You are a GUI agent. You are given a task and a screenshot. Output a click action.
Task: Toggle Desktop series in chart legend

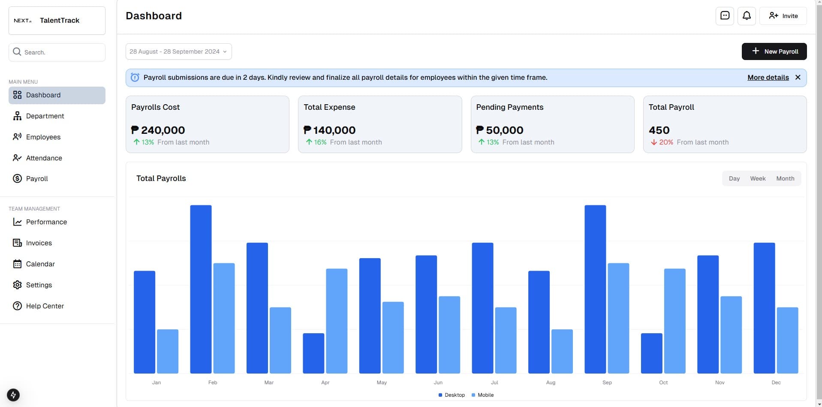(452, 395)
